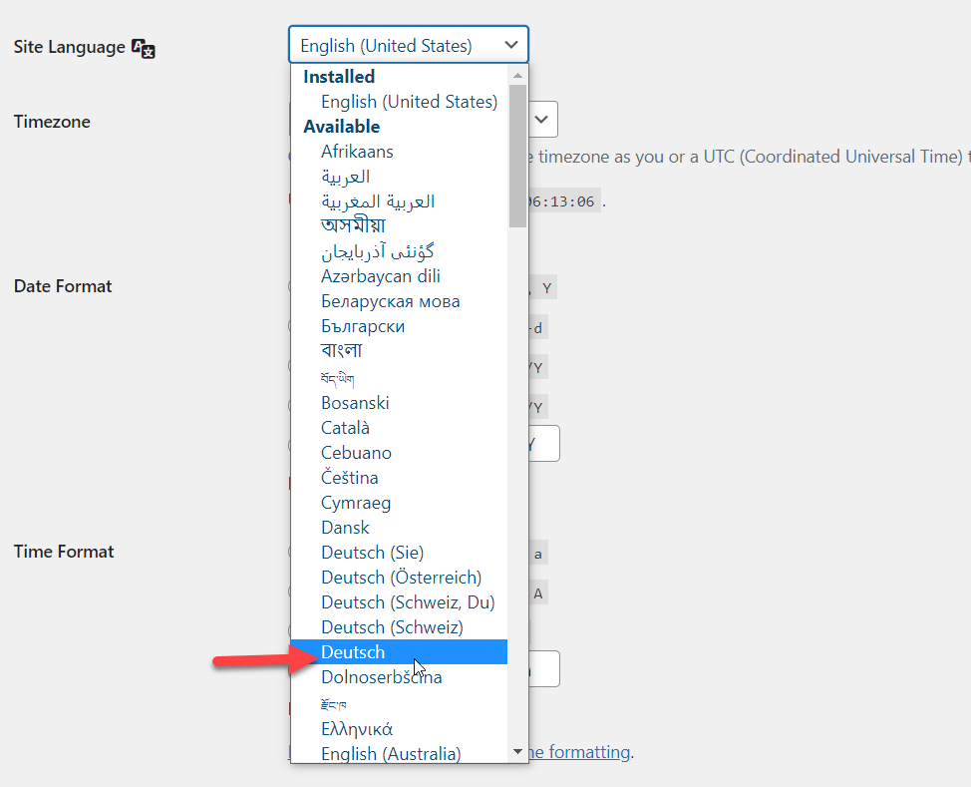
Task: Choose Dolnoserbšćina from the list
Action: pyautogui.click(x=382, y=677)
